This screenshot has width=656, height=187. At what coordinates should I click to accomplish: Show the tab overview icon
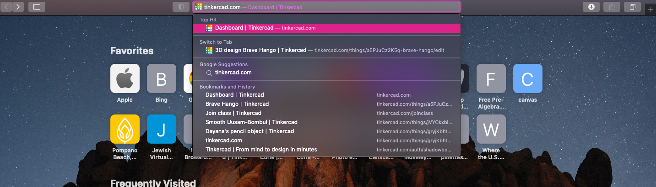point(632,7)
